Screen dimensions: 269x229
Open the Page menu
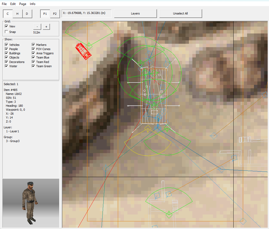[x=23, y=4]
